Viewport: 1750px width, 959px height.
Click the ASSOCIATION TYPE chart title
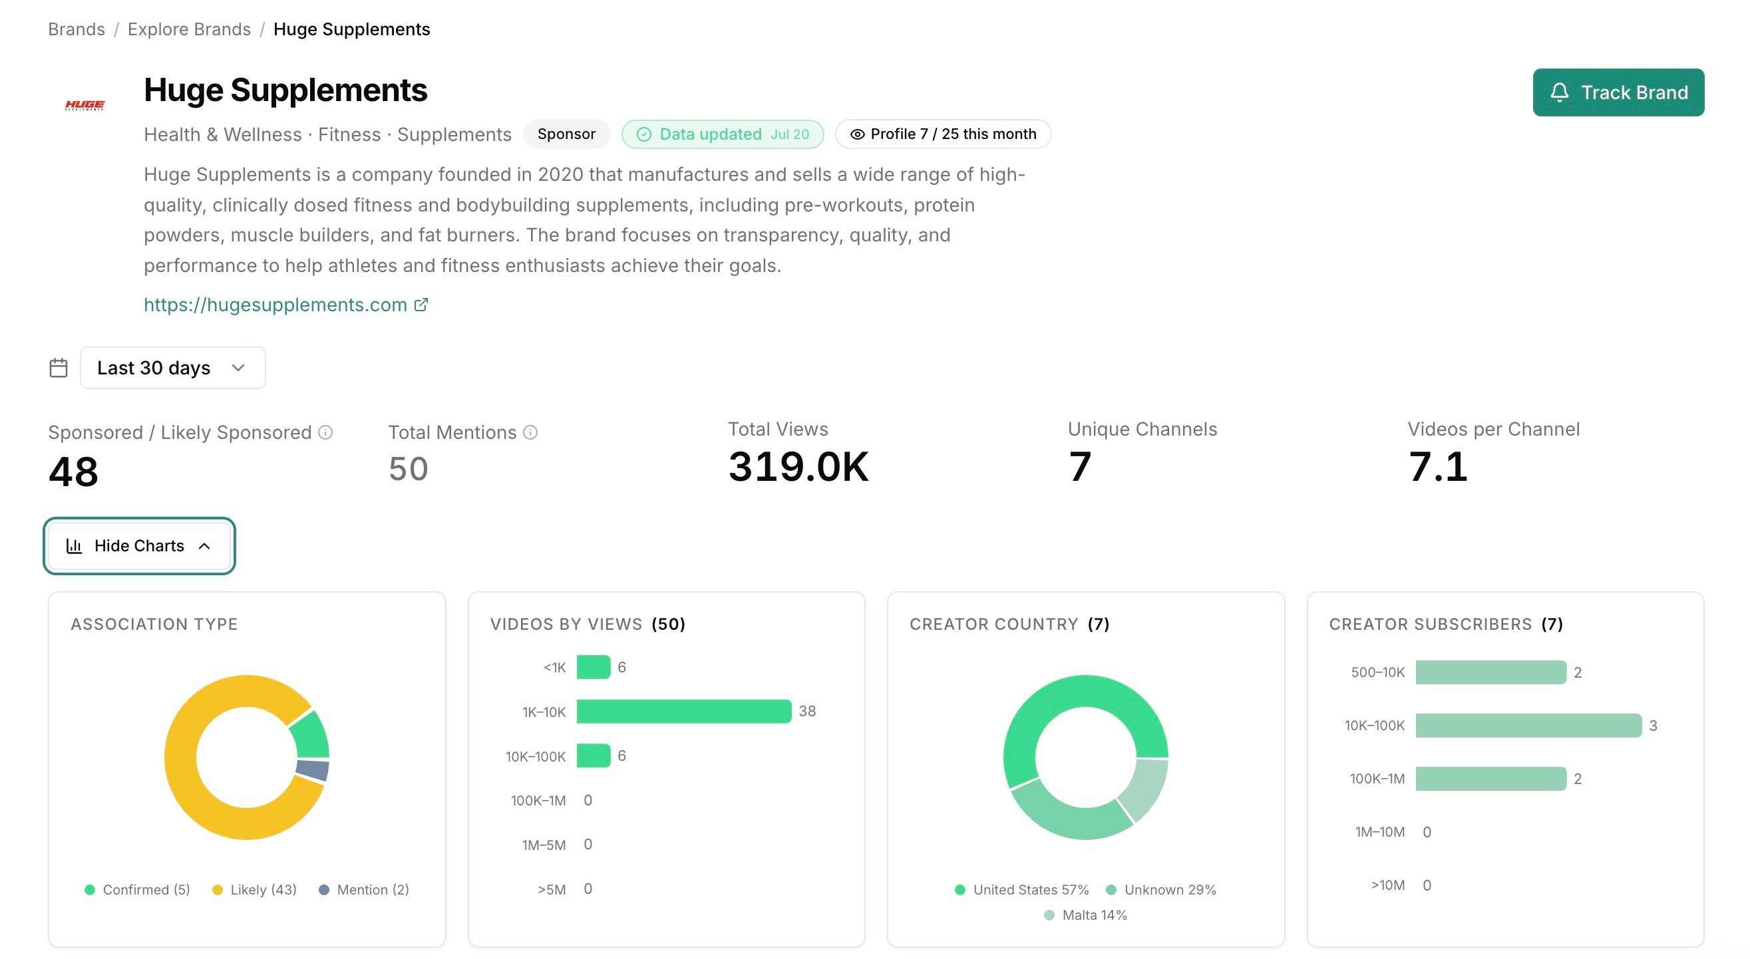tap(154, 624)
